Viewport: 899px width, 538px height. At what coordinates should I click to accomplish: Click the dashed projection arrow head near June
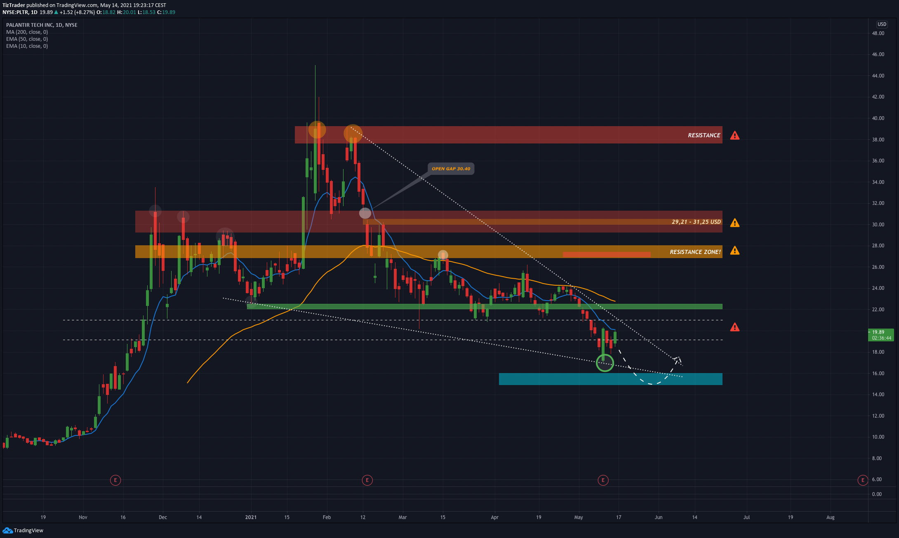[x=678, y=359]
